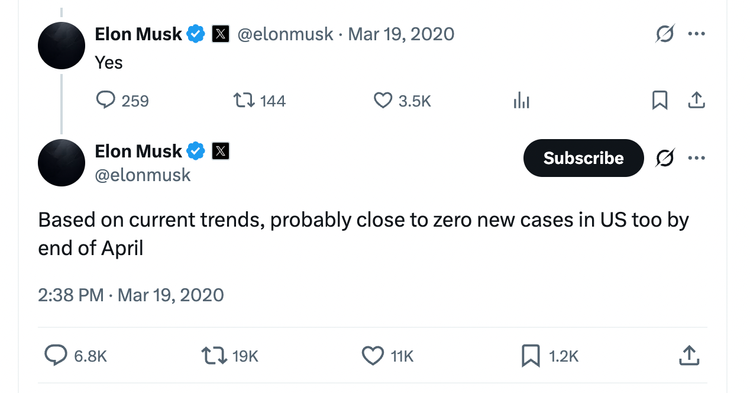
Task: Open the Grok actions on the bottom tweet
Action: (x=665, y=158)
